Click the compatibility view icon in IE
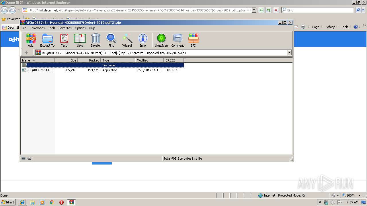Image resolution: width=367 pixels, height=206 pixels. point(261,10)
